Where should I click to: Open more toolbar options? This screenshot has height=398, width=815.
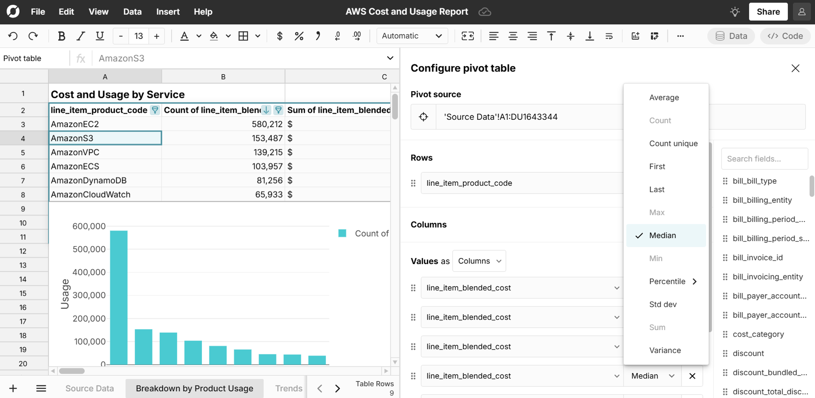click(681, 36)
